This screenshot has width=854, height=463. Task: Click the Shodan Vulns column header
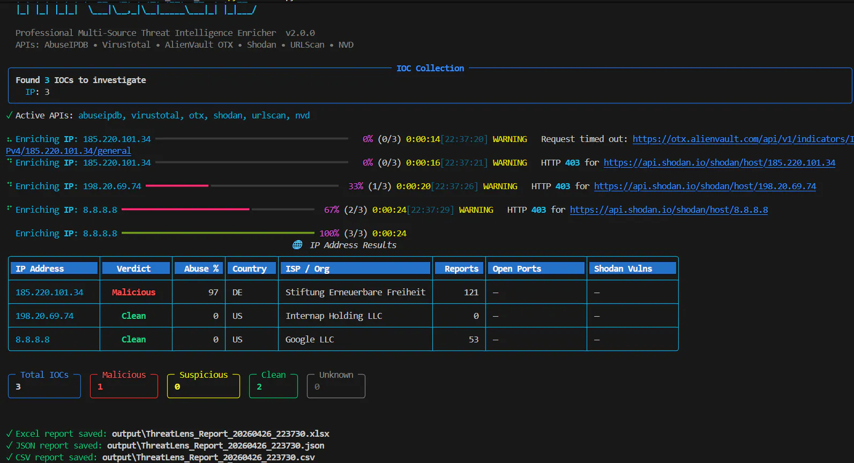pos(632,268)
